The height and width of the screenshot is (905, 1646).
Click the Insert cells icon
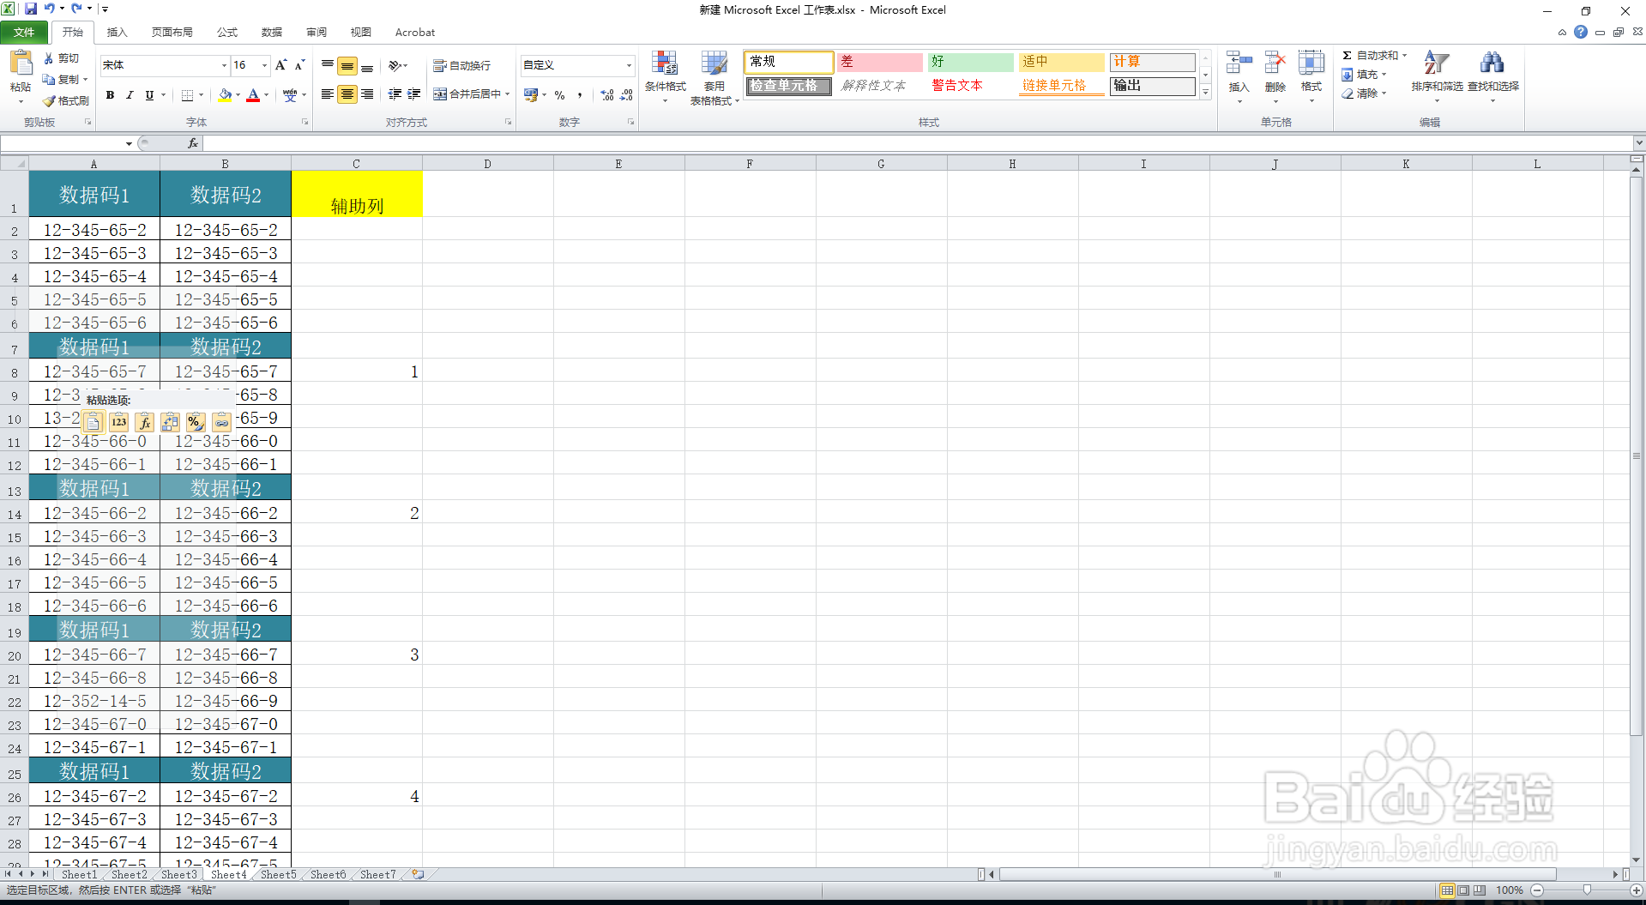[x=1239, y=63]
